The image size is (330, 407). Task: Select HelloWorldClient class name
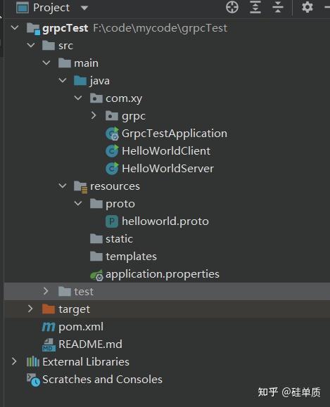166,151
